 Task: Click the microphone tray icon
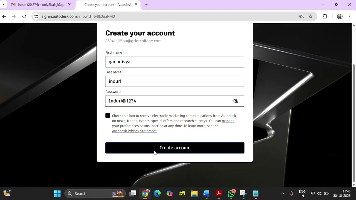[291, 194]
